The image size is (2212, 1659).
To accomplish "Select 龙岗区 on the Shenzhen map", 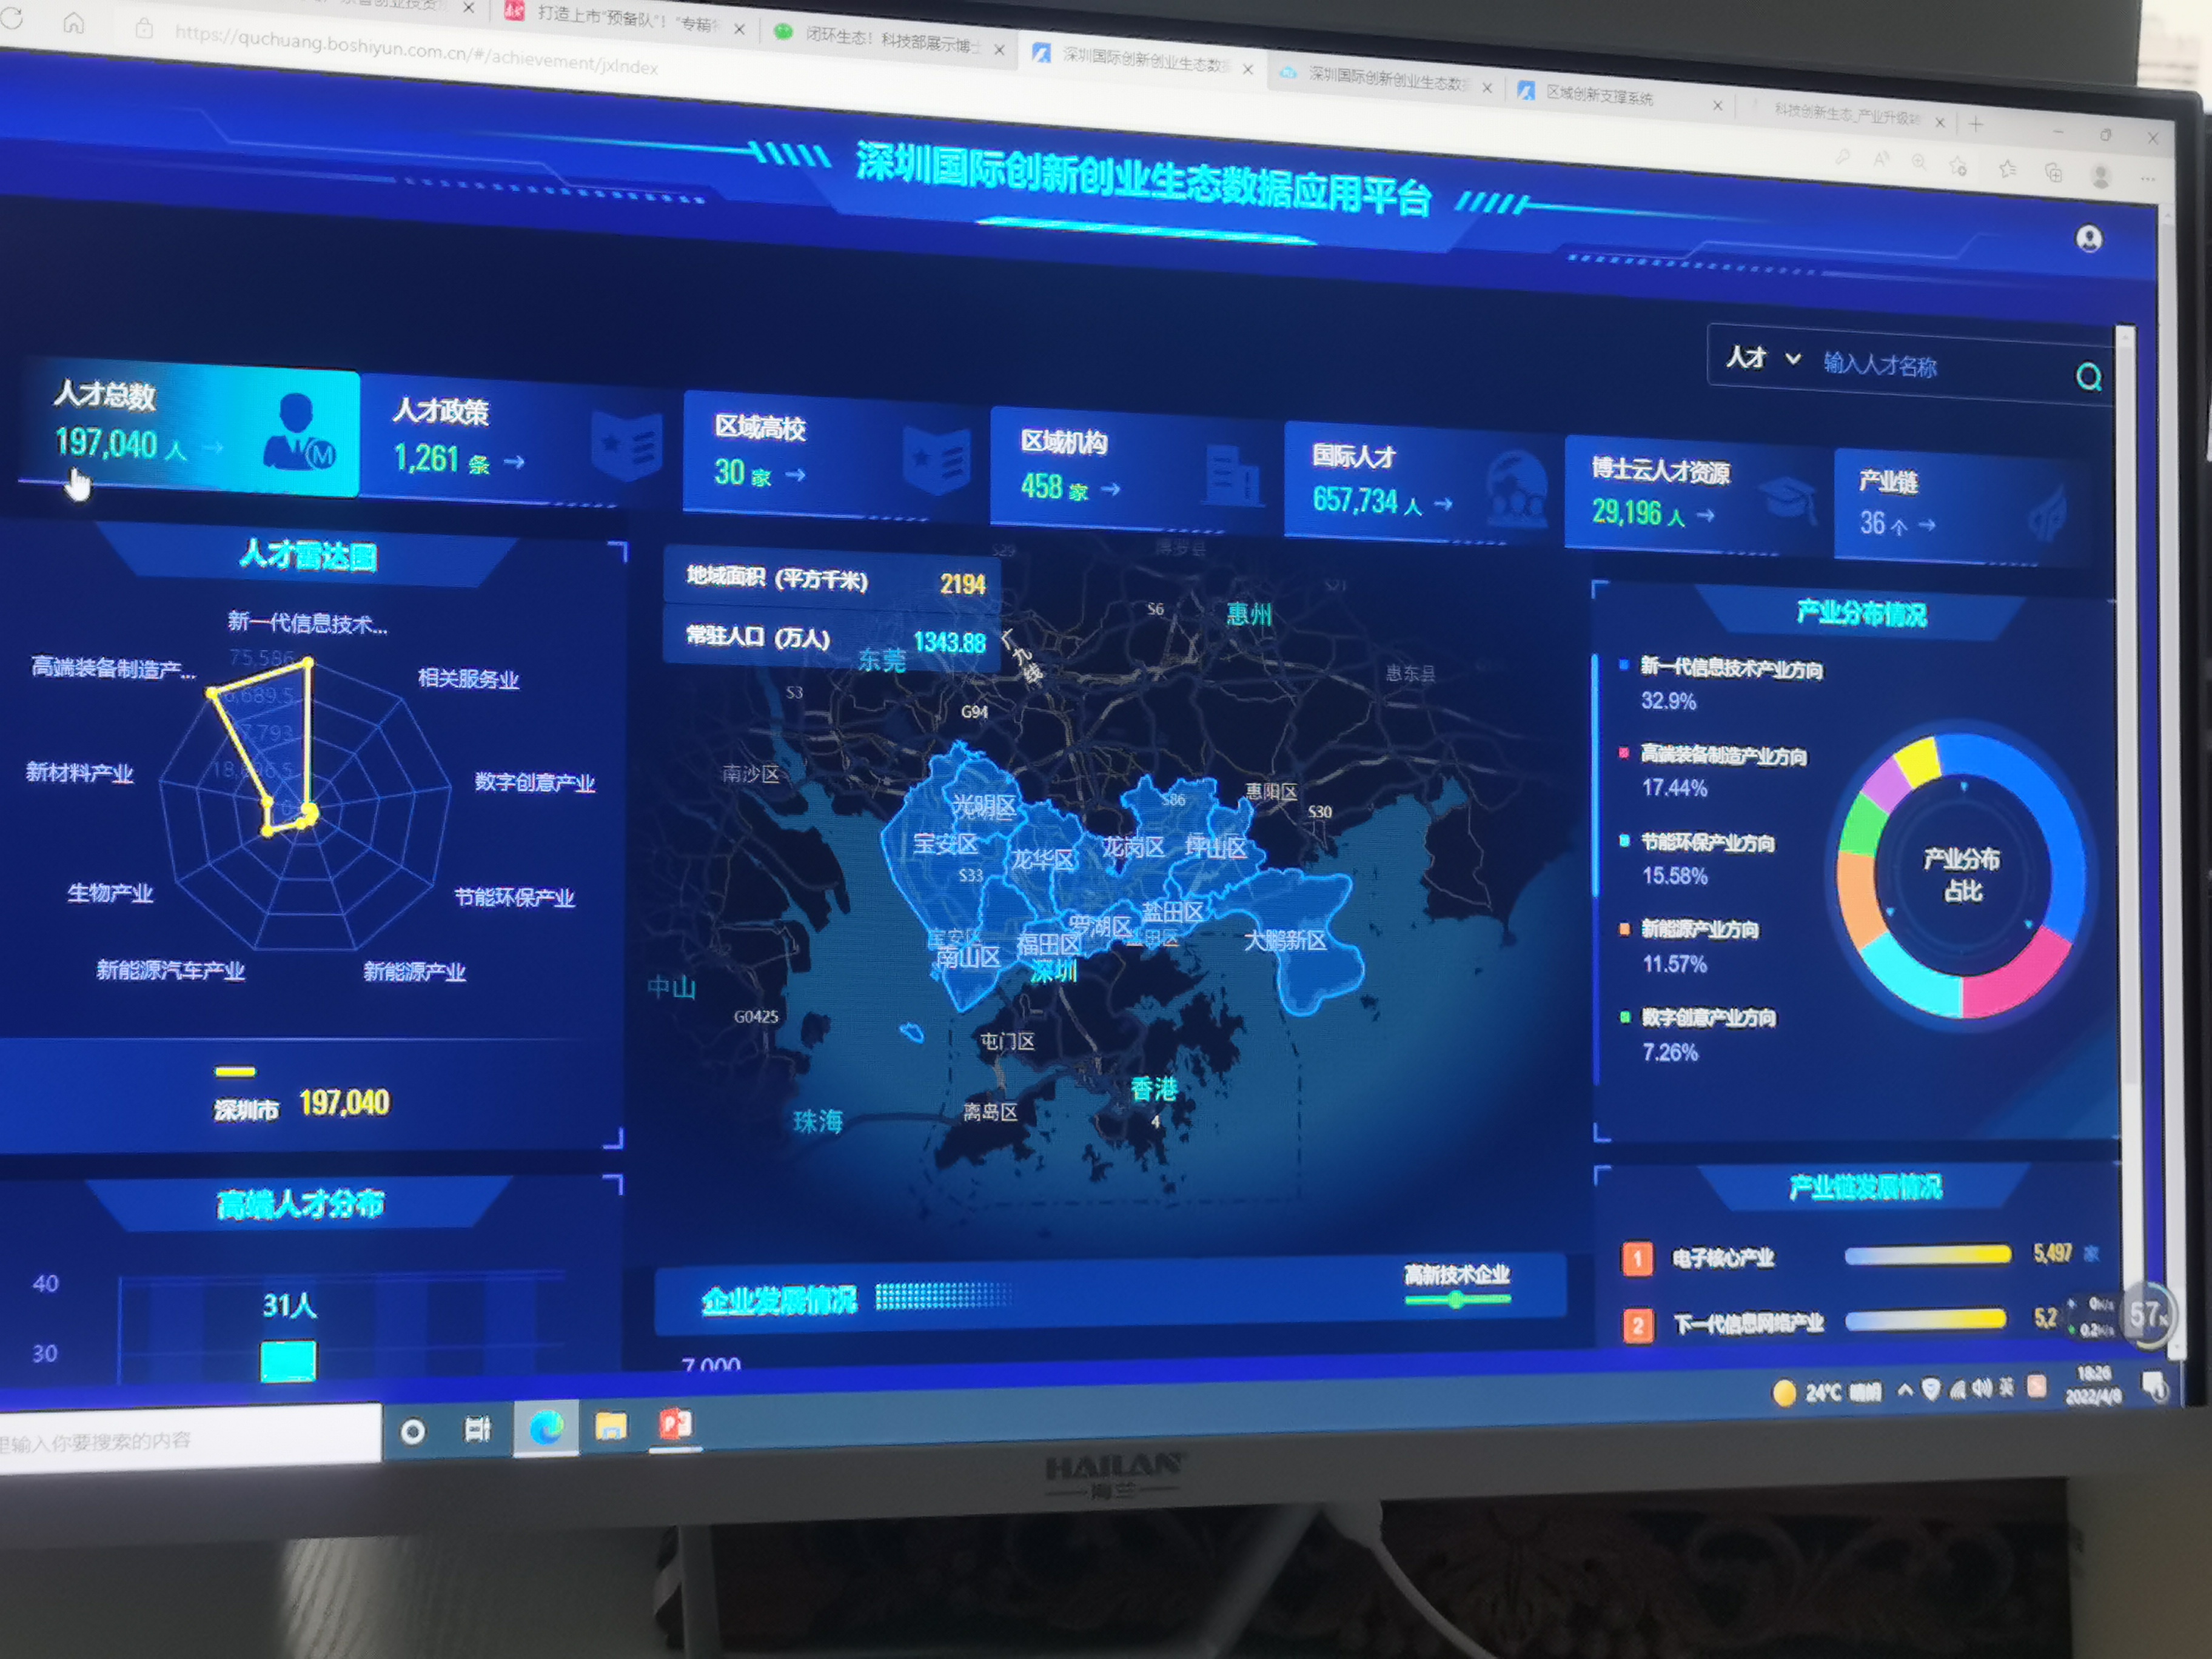I will pos(1133,847).
